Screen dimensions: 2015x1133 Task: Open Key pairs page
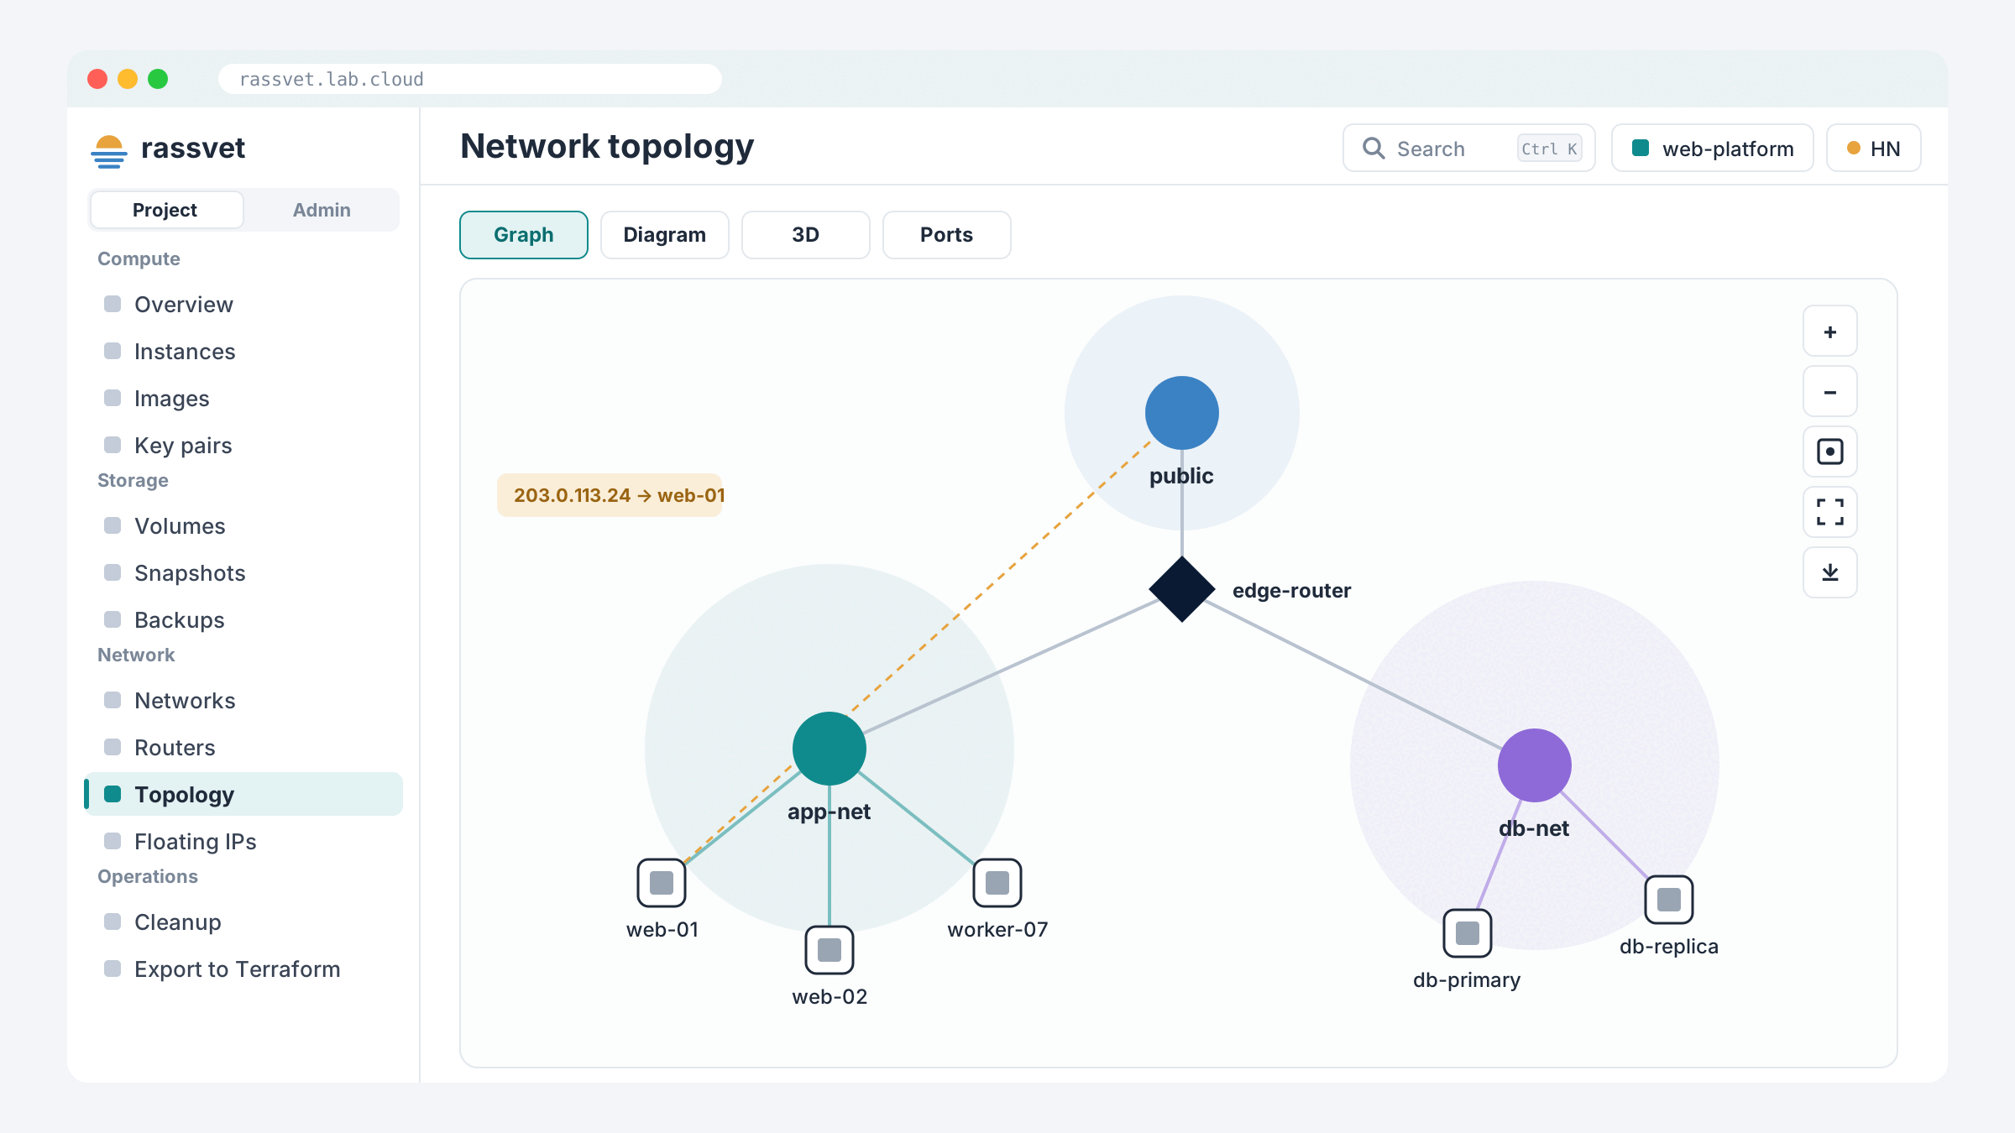point(243,445)
